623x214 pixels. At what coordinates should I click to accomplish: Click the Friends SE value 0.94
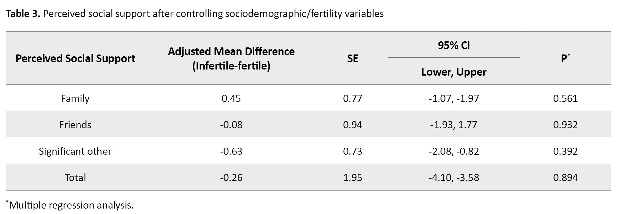352,125
